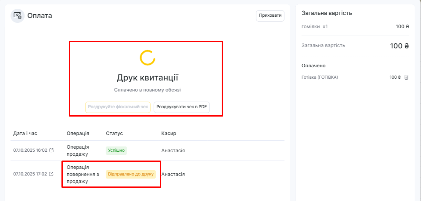Screen dimensions: 421x201
Task: Select the Касир column header
Action: point(169,133)
